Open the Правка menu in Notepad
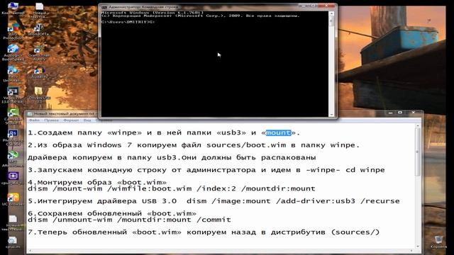The height and width of the screenshot is (255, 454). coord(52,120)
